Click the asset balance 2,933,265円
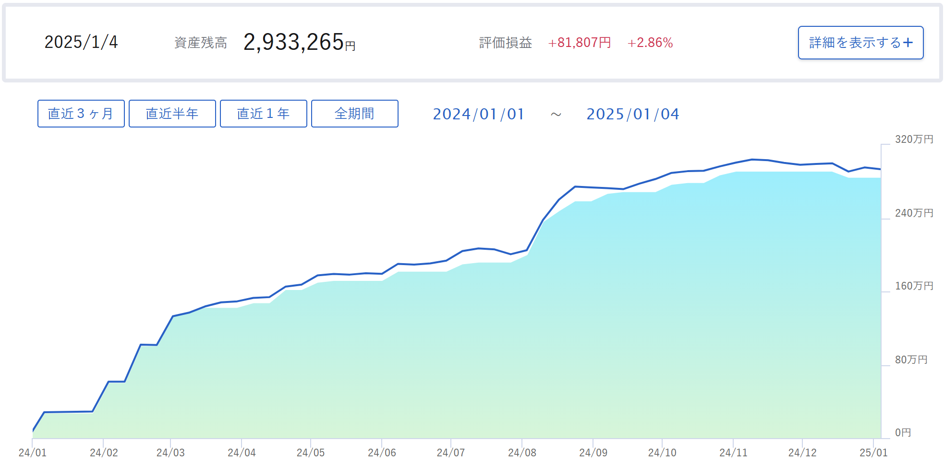The height and width of the screenshot is (464, 944). [299, 42]
